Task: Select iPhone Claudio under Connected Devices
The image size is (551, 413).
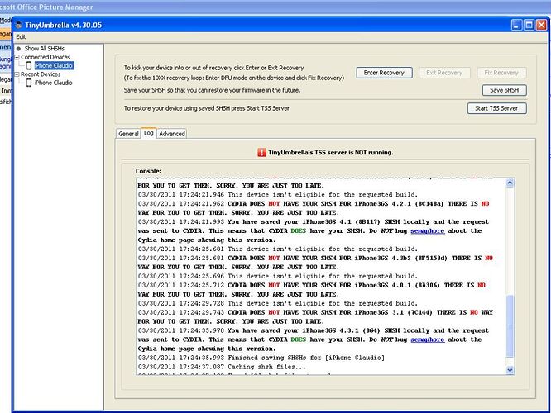Action: tap(54, 65)
